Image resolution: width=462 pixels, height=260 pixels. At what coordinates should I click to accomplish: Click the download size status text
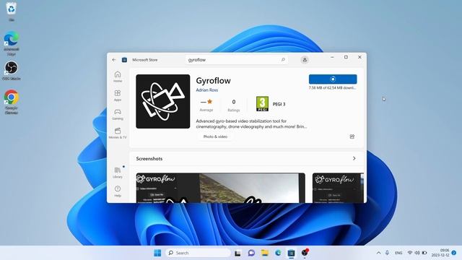(332, 88)
